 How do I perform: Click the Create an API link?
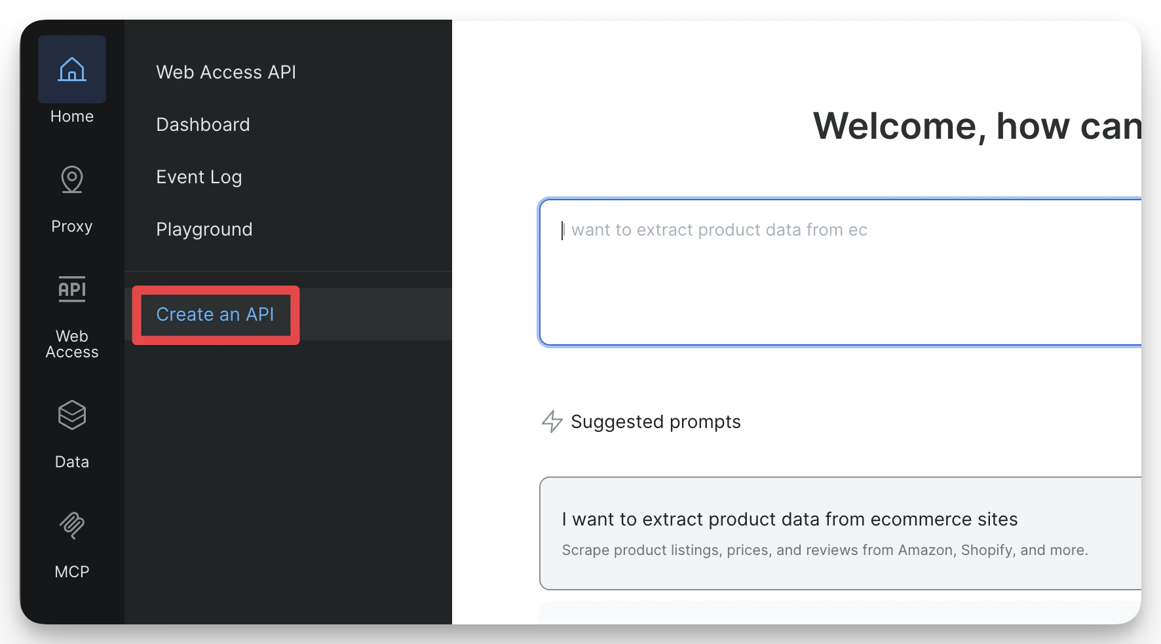[x=214, y=314]
